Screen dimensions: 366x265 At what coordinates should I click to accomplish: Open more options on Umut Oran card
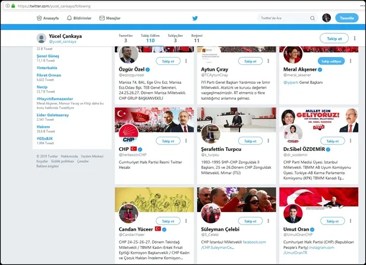pyautogui.click(x=351, y=220)
